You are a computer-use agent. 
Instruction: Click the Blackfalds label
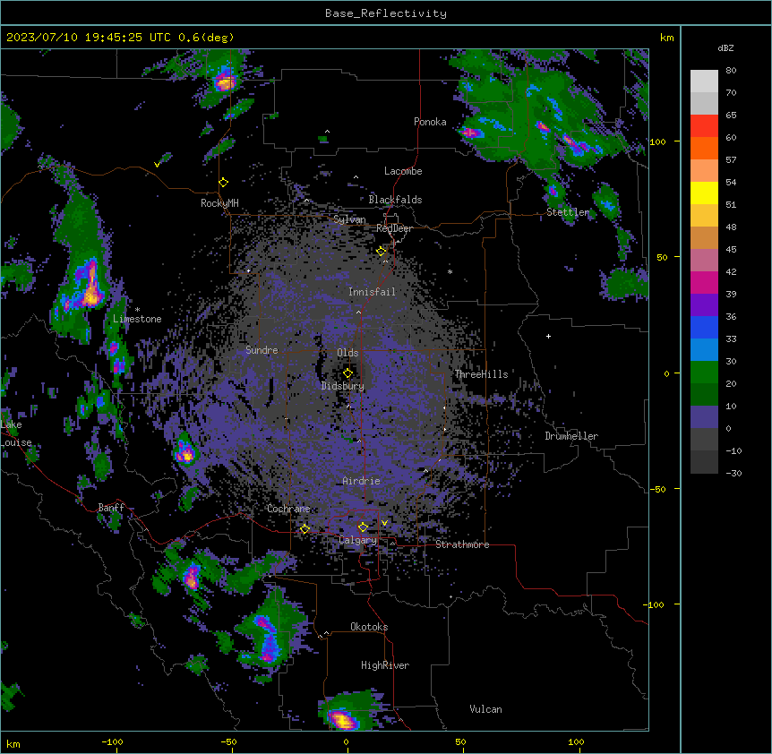pyautogui.click(x=395, y=200)
